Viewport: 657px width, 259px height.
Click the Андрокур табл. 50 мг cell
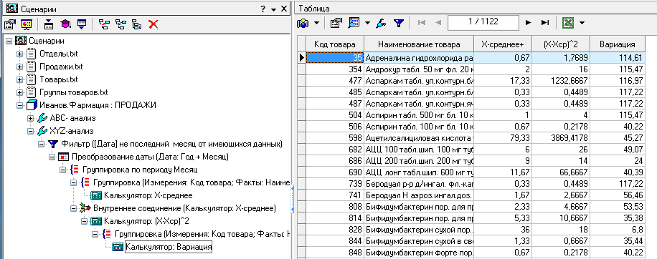[419, 69]
